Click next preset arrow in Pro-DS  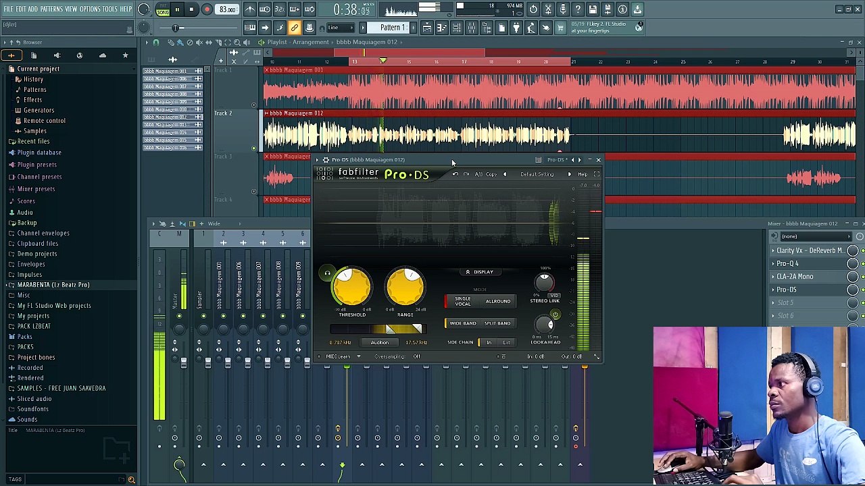click(x=569, y=174)
